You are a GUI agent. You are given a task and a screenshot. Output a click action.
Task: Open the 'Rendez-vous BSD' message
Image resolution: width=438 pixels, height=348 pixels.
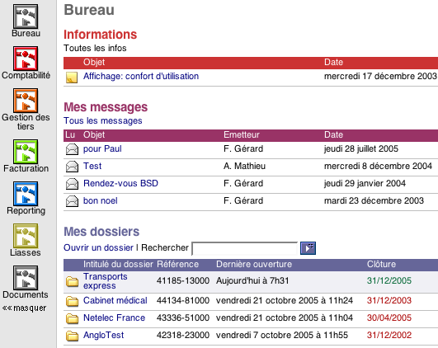(120, 183)
